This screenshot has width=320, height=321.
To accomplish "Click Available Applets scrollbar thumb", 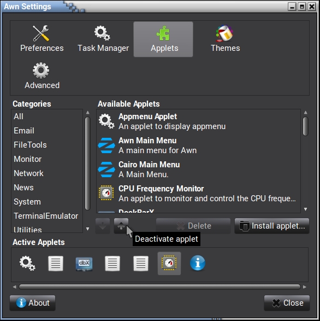I will [x=305, y=126].
